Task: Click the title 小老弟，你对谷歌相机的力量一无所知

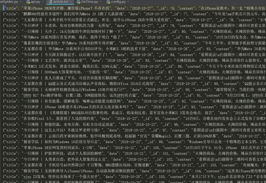Action: [x=78, y=26]
